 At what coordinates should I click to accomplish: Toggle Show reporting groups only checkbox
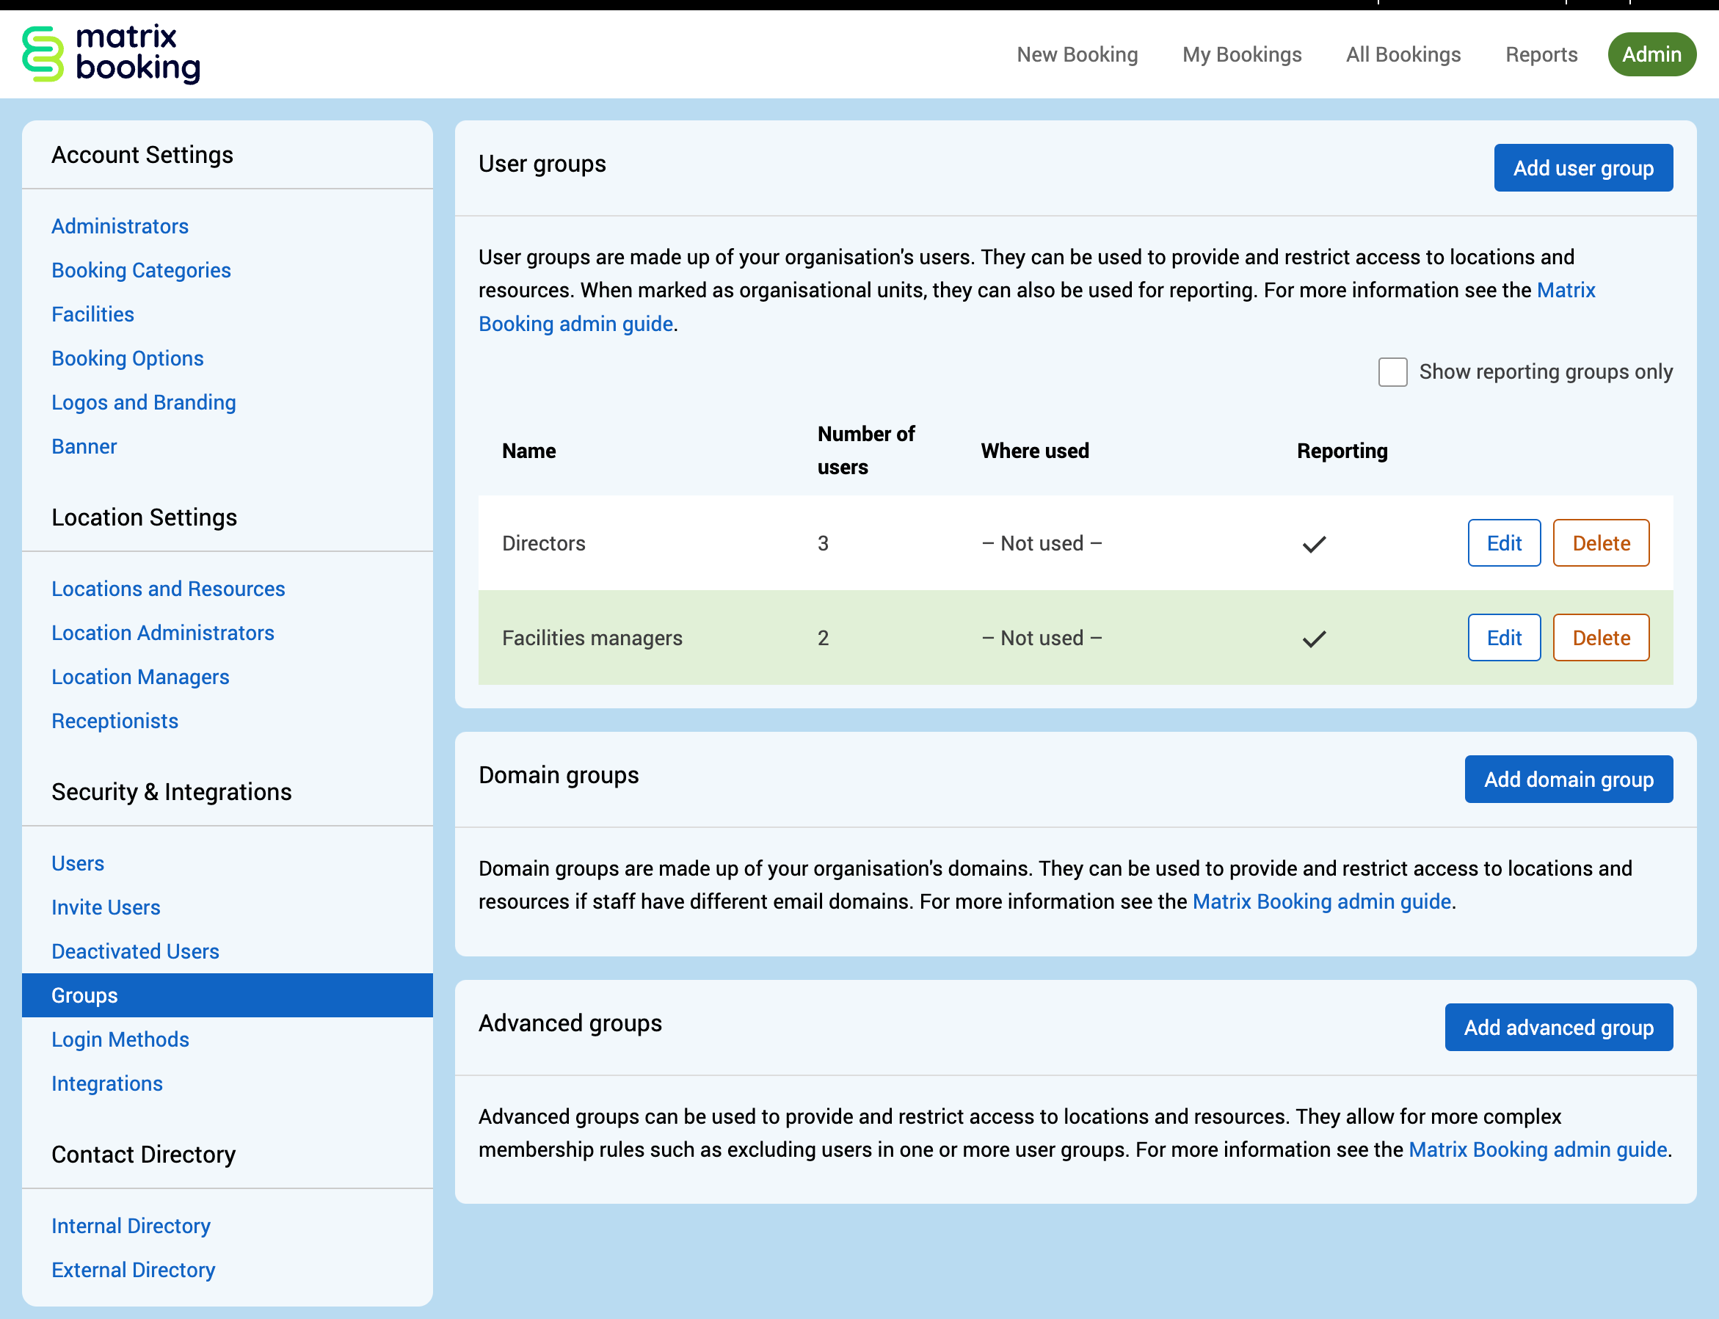point(1392,372)
